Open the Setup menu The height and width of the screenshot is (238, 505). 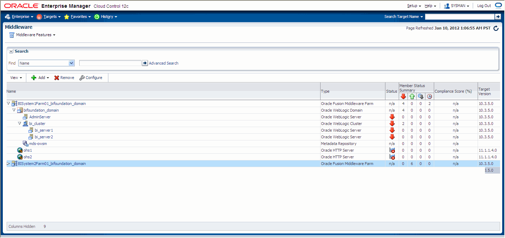coord(414,6)
